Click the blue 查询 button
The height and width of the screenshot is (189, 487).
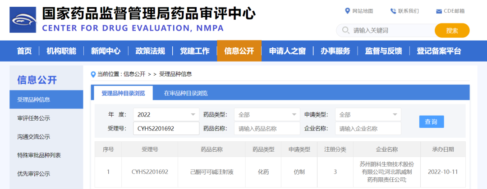432,121
